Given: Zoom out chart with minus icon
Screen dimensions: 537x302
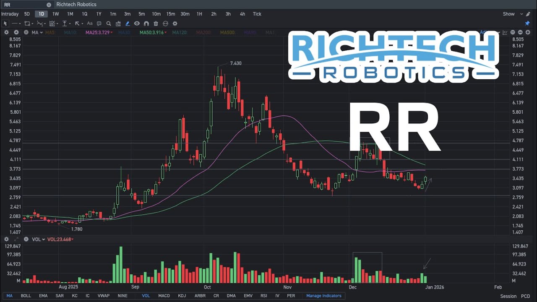Looking at the screenshot, I should pos(520,32).
